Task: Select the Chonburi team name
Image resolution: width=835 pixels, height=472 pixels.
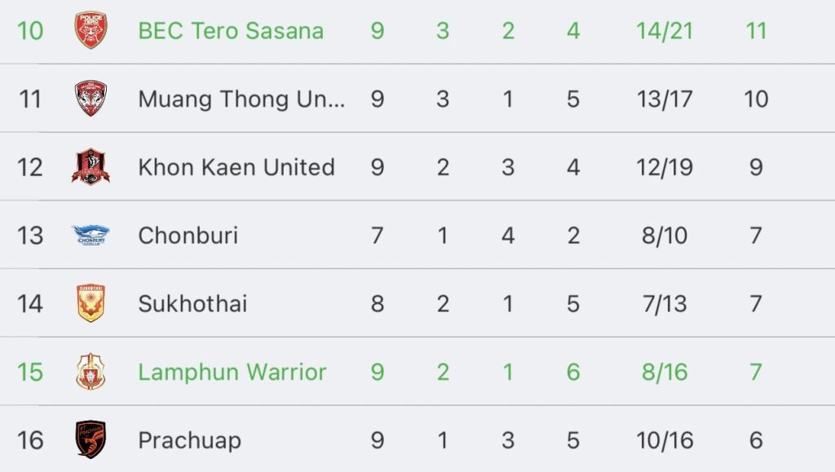Action: (188, 236)
